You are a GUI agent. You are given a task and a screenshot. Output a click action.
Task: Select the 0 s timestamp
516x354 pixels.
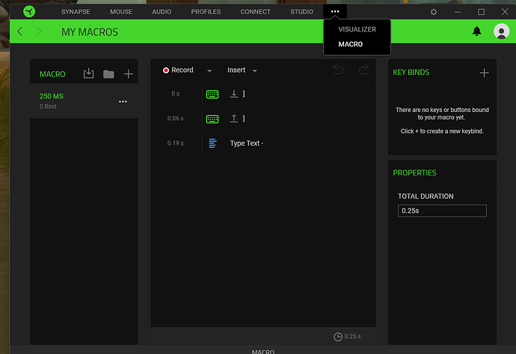pos(176,93)
